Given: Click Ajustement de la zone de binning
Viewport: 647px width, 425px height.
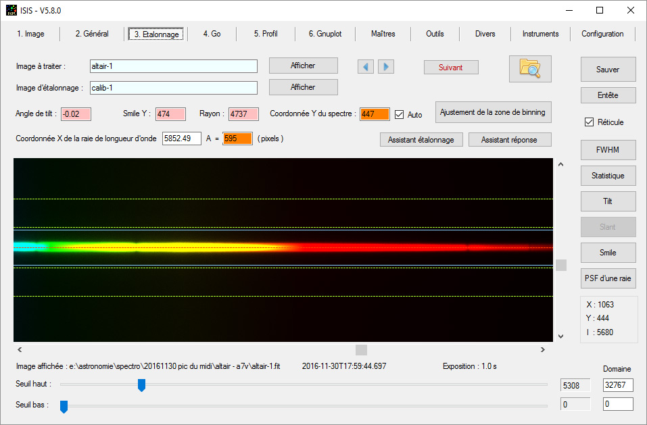Looking at the screenshot, I should (x=493, y=112).
